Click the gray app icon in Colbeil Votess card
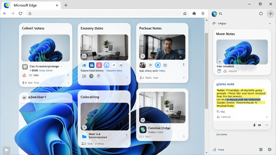 click(25, 67)
